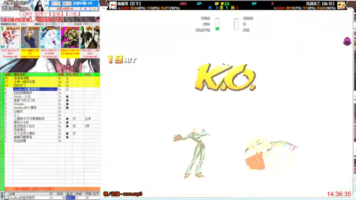Screen dimensions: 356x200
Task: Toggle the checkbox in the settings strip
Action: click(20, 24)
